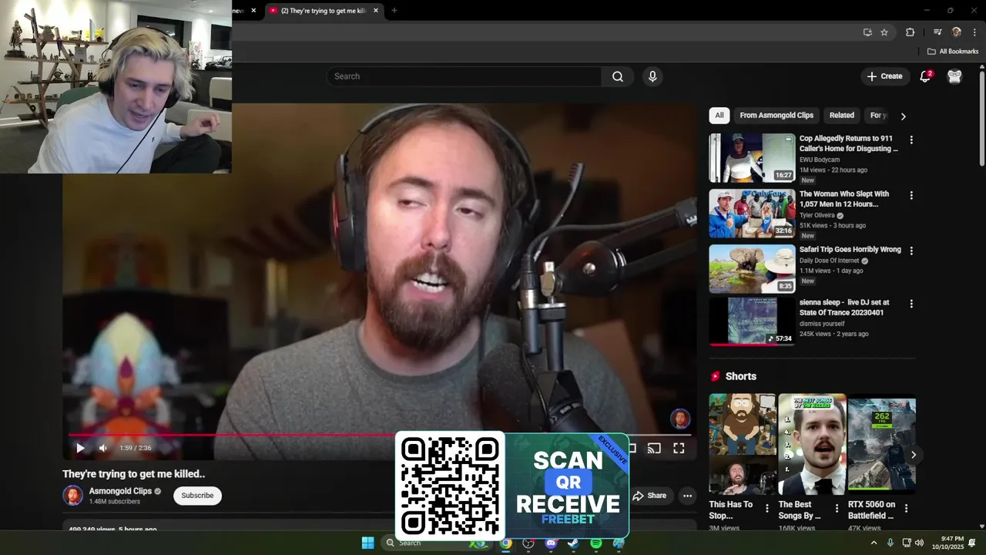Open sienna sleep live DJ set video

[752, 321]
